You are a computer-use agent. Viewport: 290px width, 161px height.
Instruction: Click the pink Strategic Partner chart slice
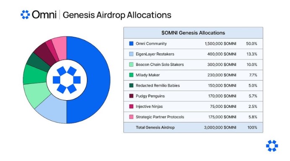(60, 47)
